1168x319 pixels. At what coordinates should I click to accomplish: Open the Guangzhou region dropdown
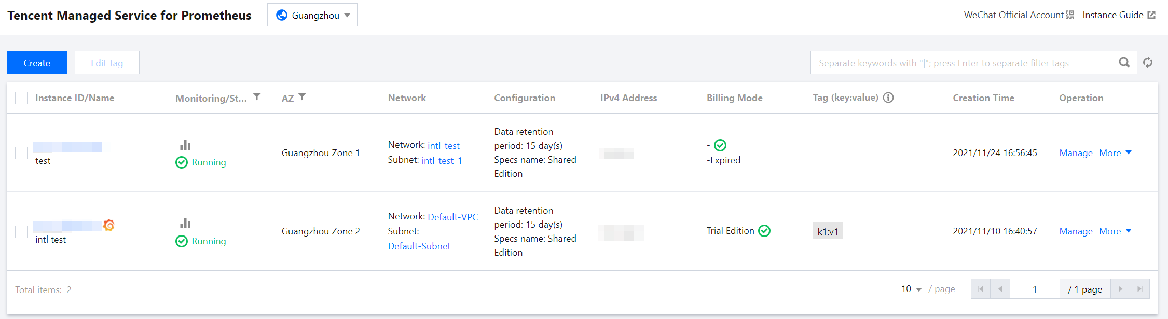pyautogui.click(x=312, y=15)
